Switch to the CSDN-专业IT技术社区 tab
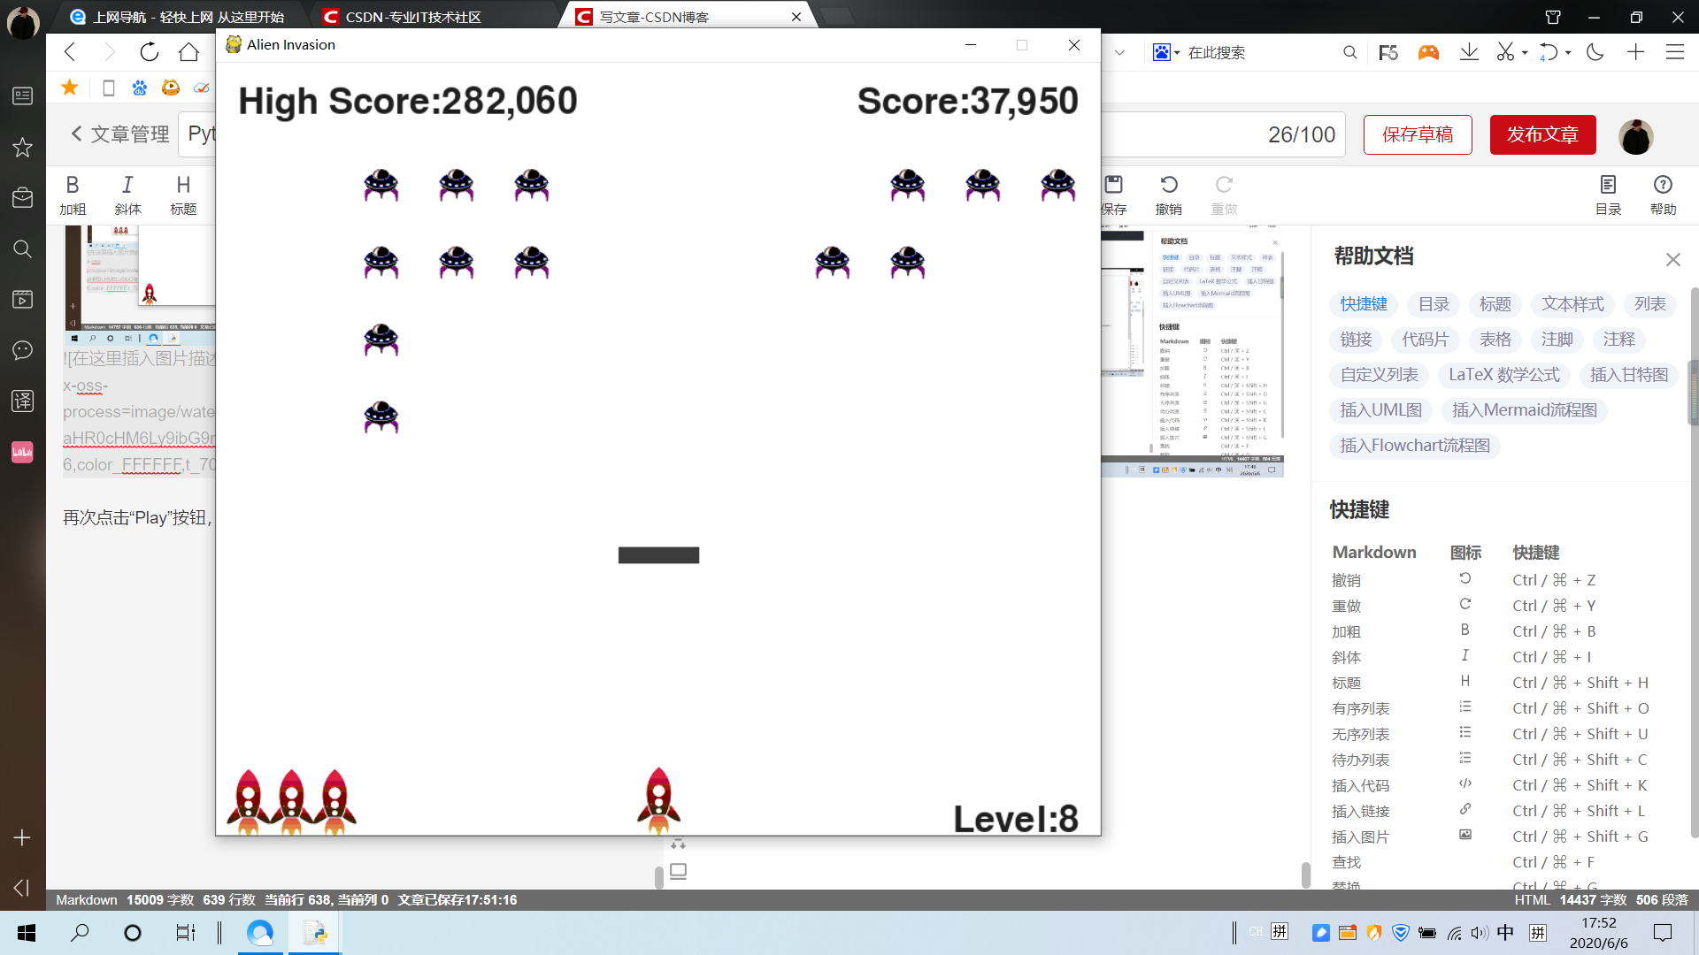1699x955 pixels. (x=412, y=17)
